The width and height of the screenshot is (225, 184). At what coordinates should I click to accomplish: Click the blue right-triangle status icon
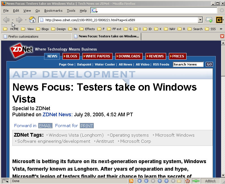click(x=166, y=181)
